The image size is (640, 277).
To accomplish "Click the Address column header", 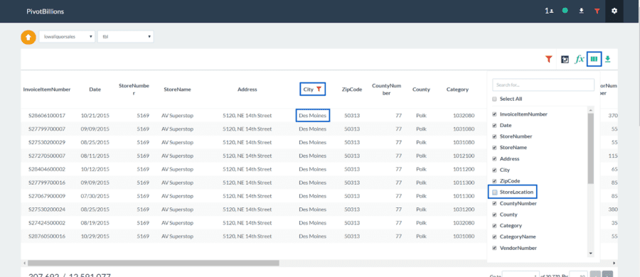I will (247, 89).
